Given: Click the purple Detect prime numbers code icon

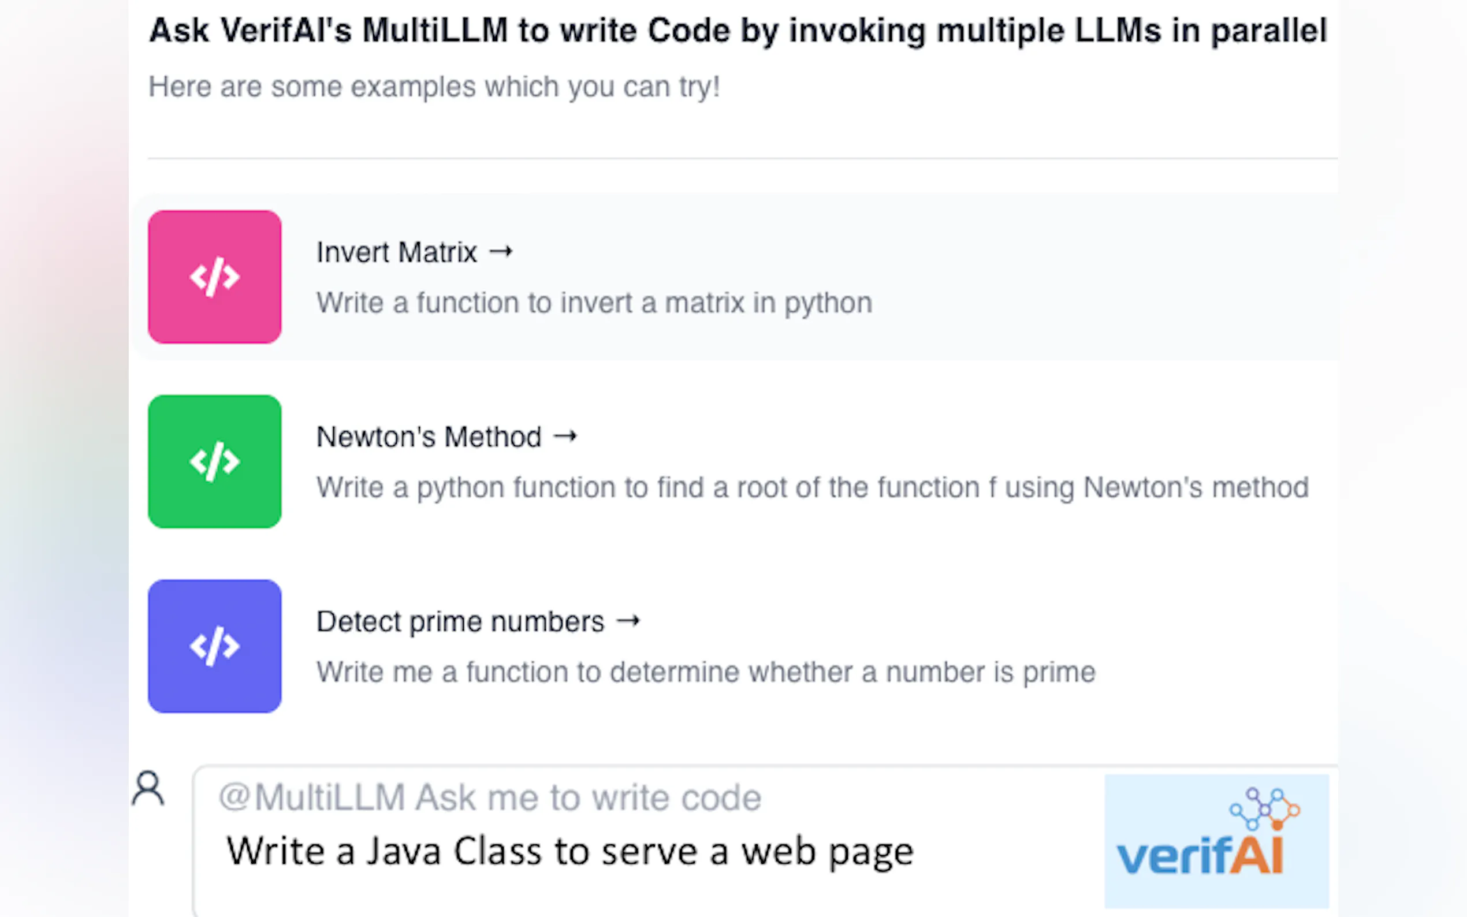Looking at the screenshot, I should point(214,646).
